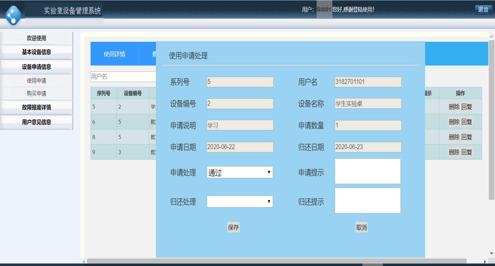Click the vertical scrollbar up arrow

coord(492,36)
